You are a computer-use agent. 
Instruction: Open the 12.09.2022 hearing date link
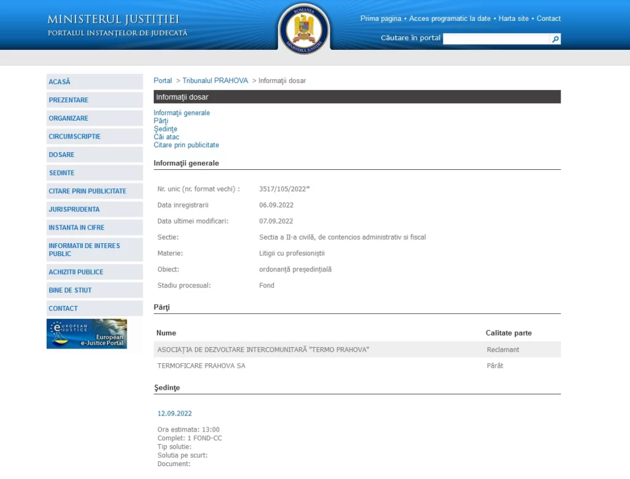[x=174, y=414]
